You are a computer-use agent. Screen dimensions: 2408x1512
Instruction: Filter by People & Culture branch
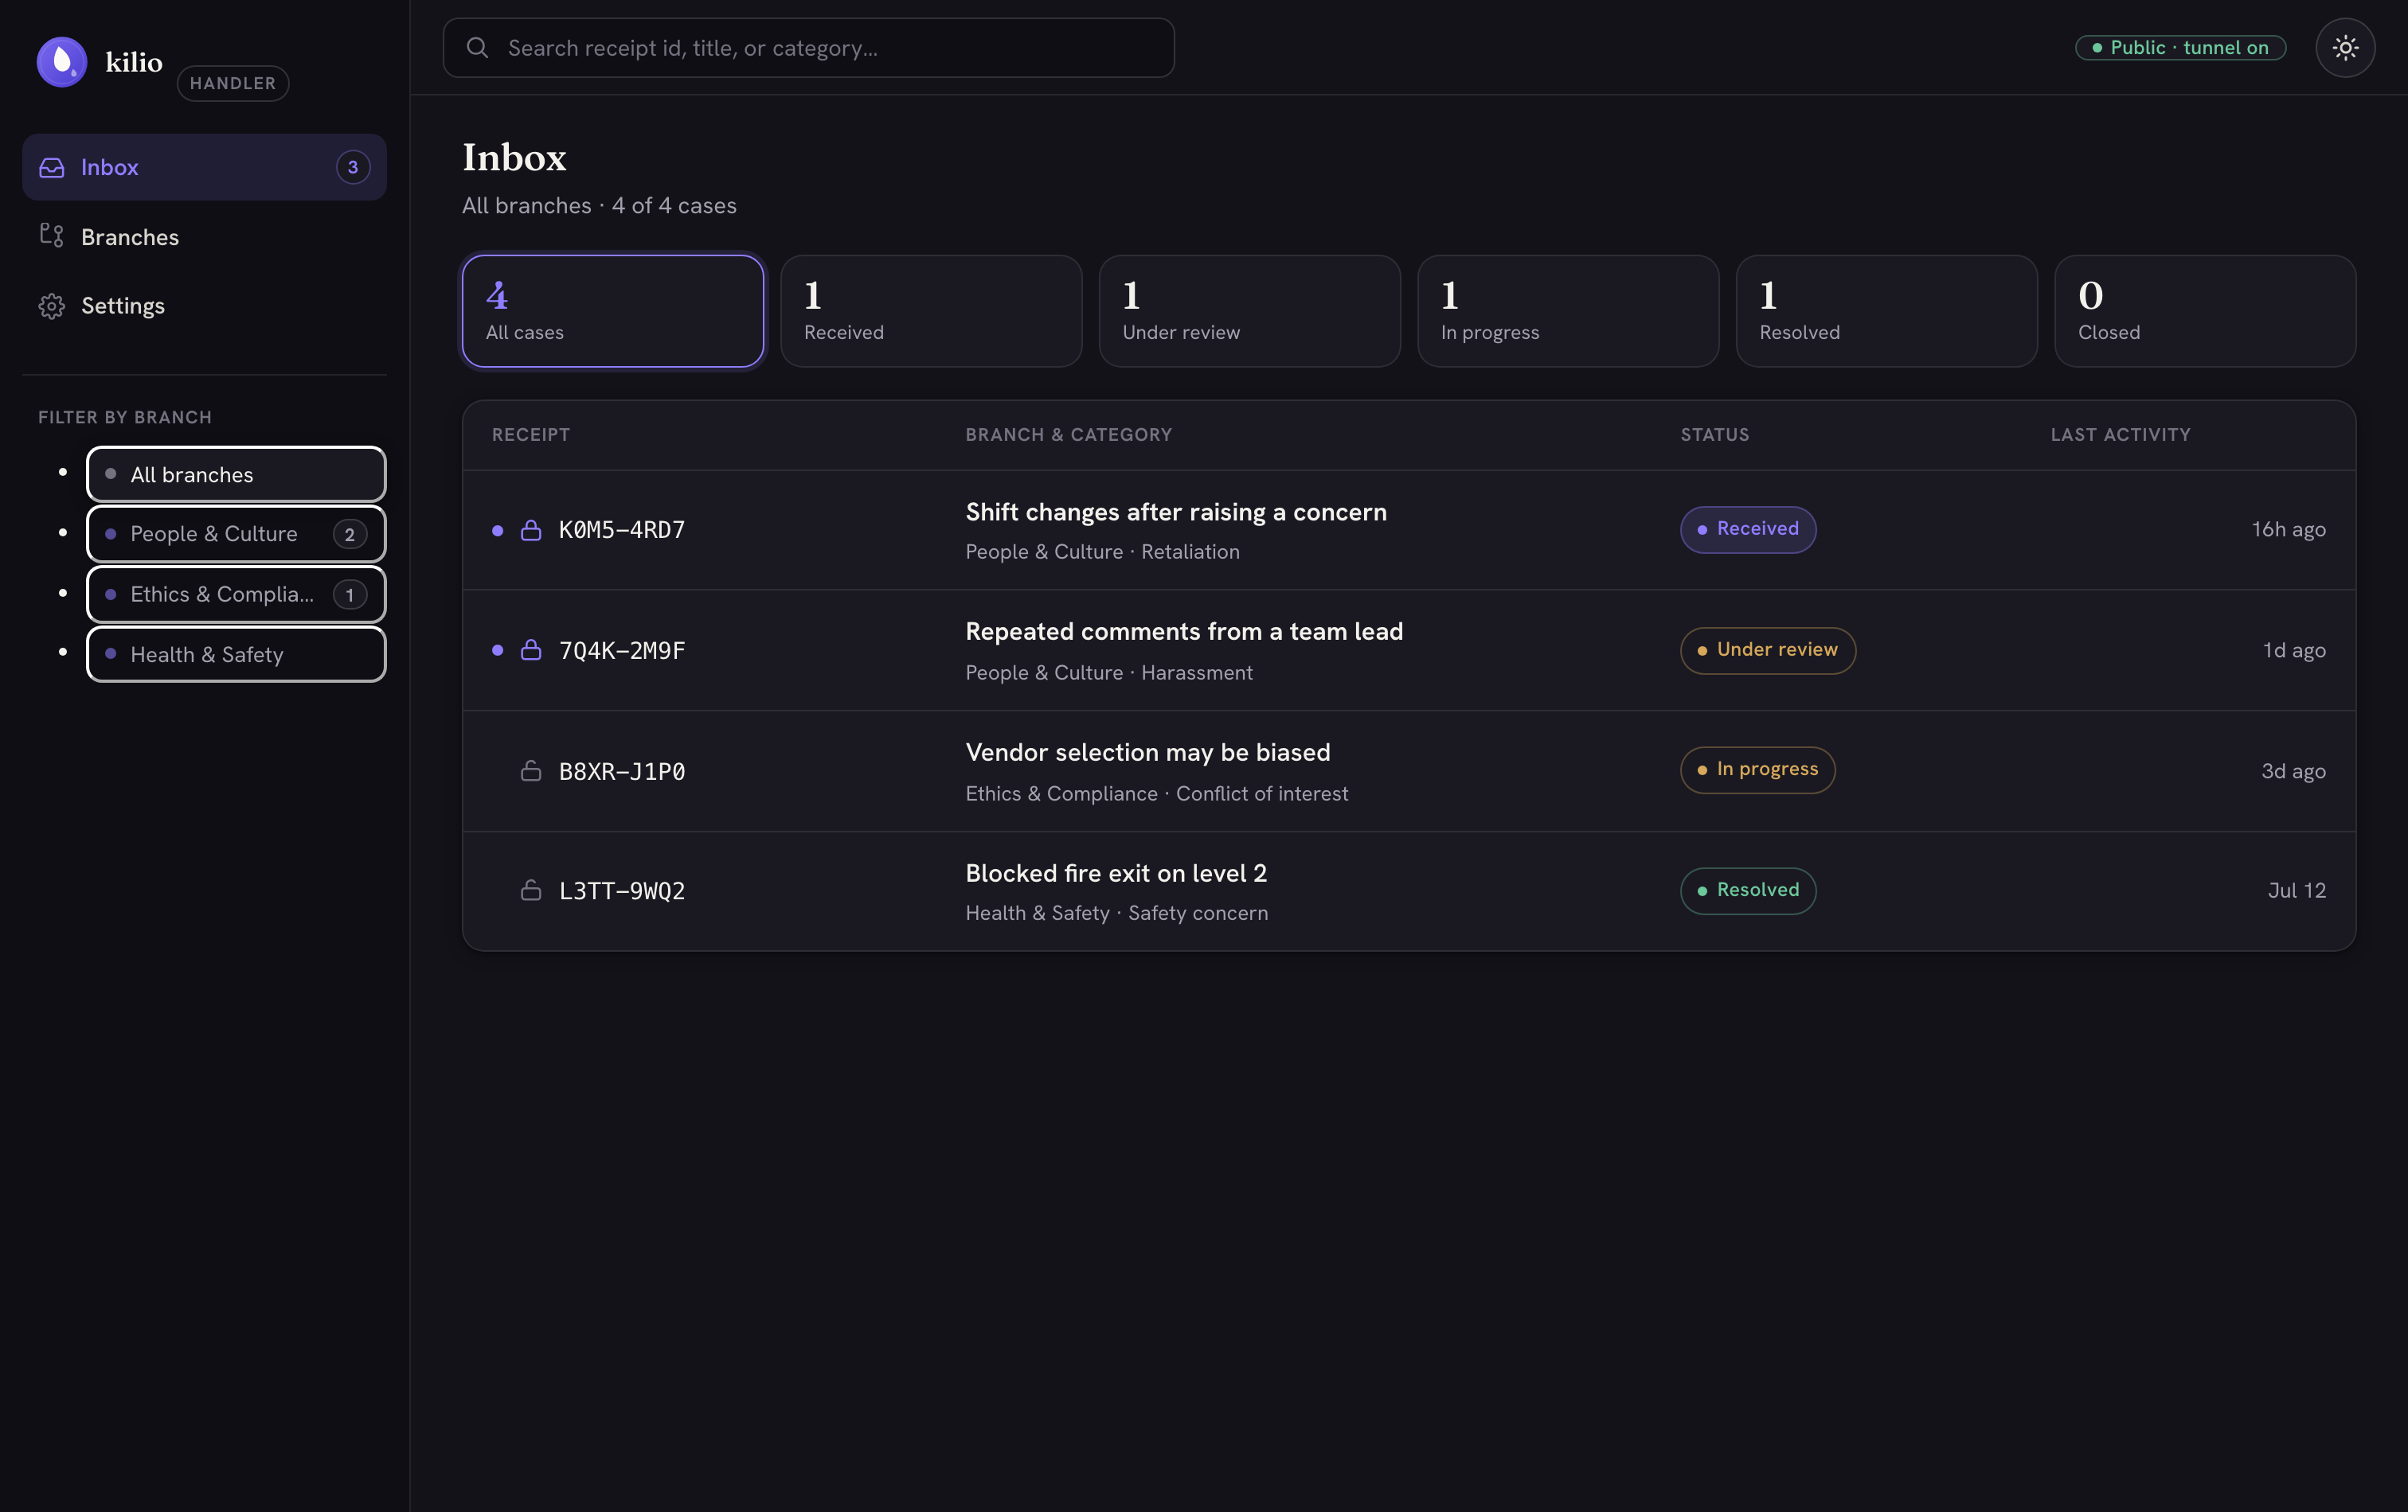point(236,534)
